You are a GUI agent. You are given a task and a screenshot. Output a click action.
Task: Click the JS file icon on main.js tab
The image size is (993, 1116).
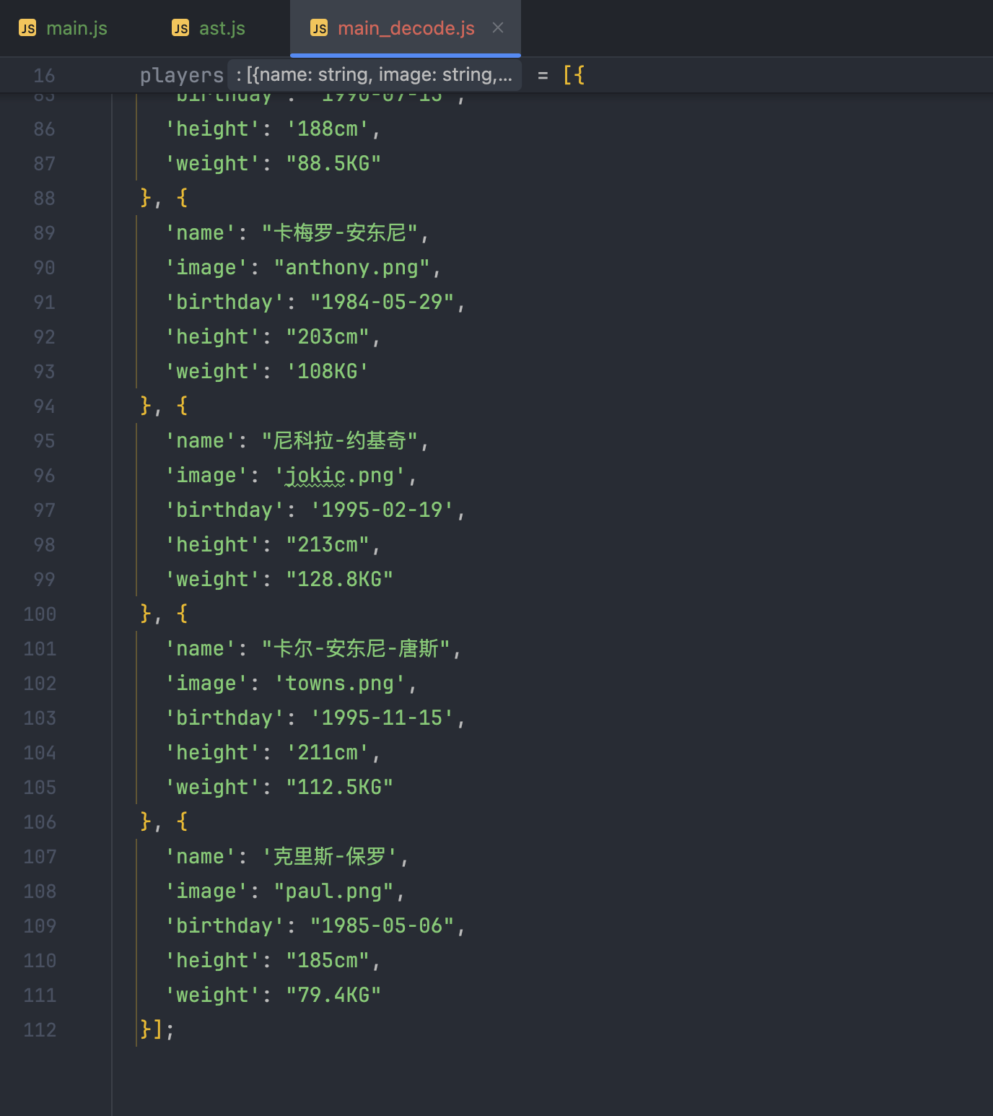27,28
